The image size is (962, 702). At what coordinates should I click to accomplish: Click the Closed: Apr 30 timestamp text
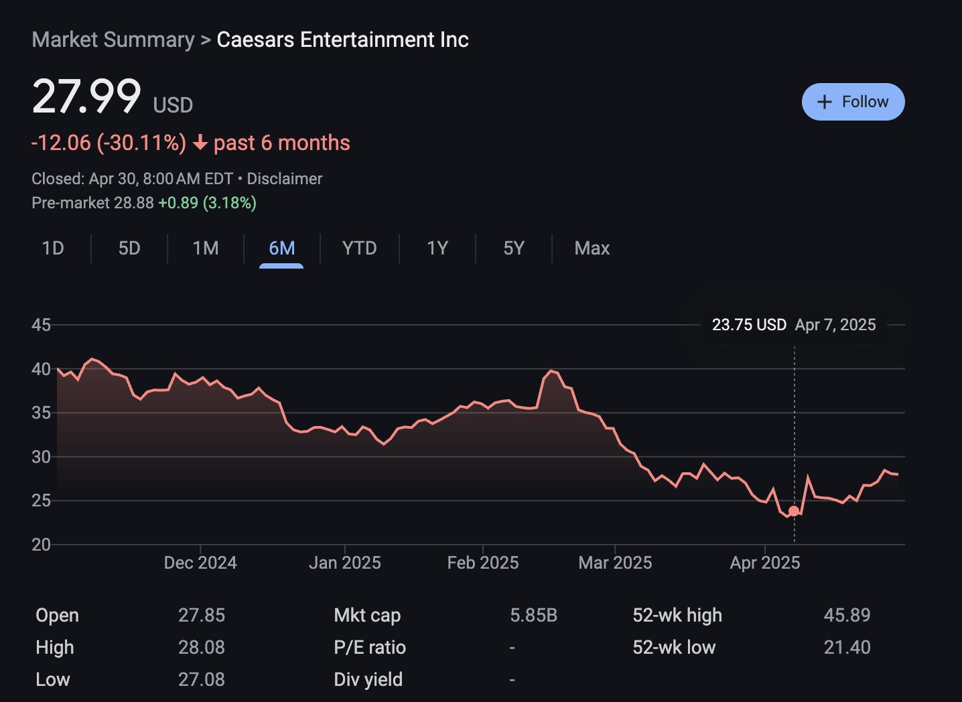click(132, 179)
